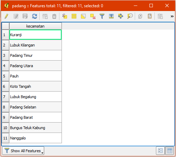This screenshot has height=157, width=176.
Task: Reload the table with refresh icon
Action: coord(35,16)
